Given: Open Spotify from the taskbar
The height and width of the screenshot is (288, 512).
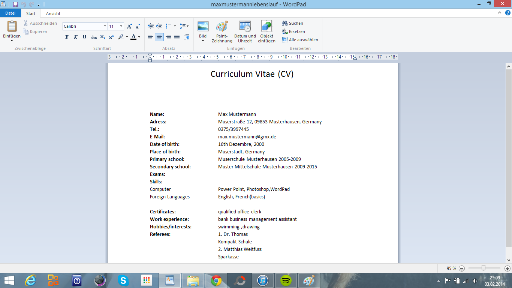Looking at the screenshot, I should 286,280.
